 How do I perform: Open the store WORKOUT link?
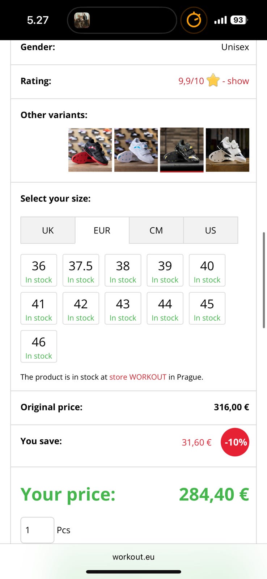click(138, 377)
